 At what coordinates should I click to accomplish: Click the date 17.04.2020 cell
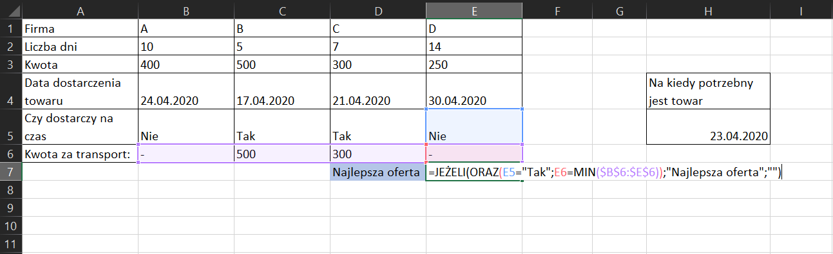pyautogui.click(x=282, y=91)
